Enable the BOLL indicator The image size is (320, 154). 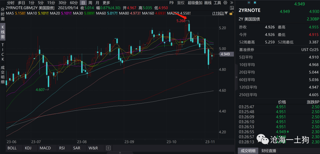12,148
